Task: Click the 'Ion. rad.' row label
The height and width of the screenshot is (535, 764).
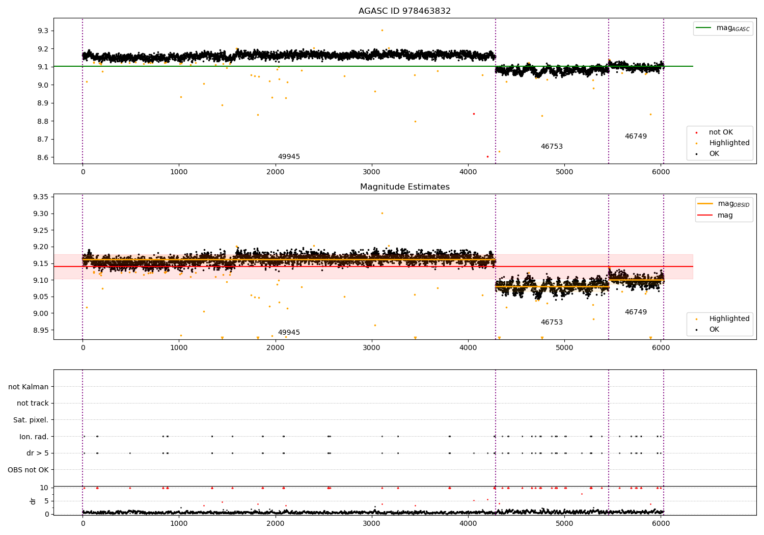Action: (34, 437)
